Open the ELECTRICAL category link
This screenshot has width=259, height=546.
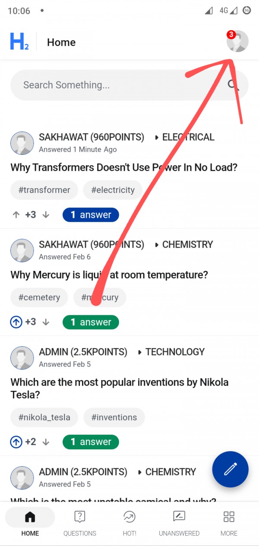188,137
